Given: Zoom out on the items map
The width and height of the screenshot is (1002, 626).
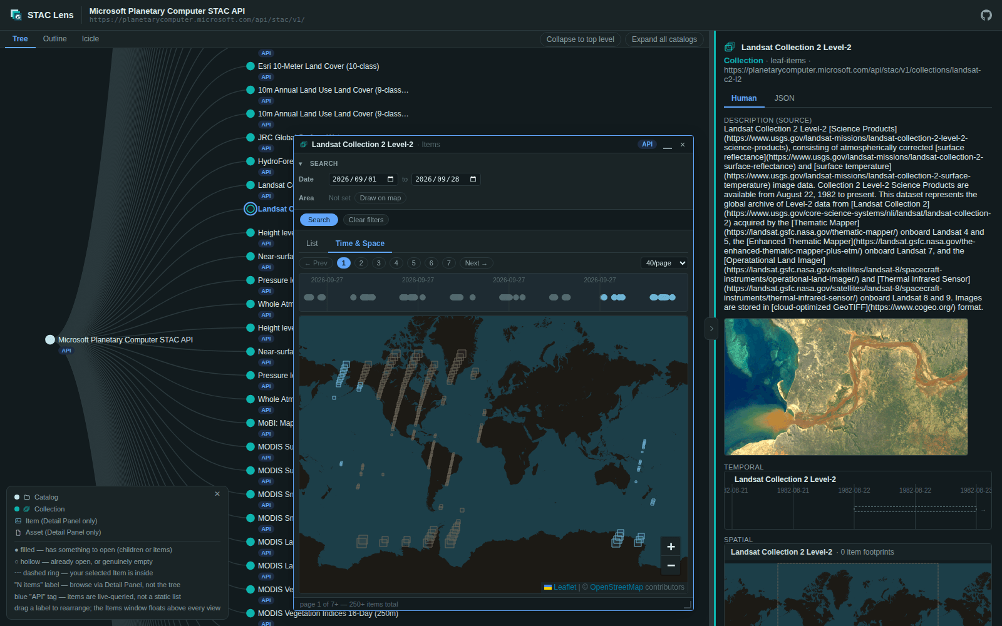Looking at the screenshot, I should click(x=671, y=565).
